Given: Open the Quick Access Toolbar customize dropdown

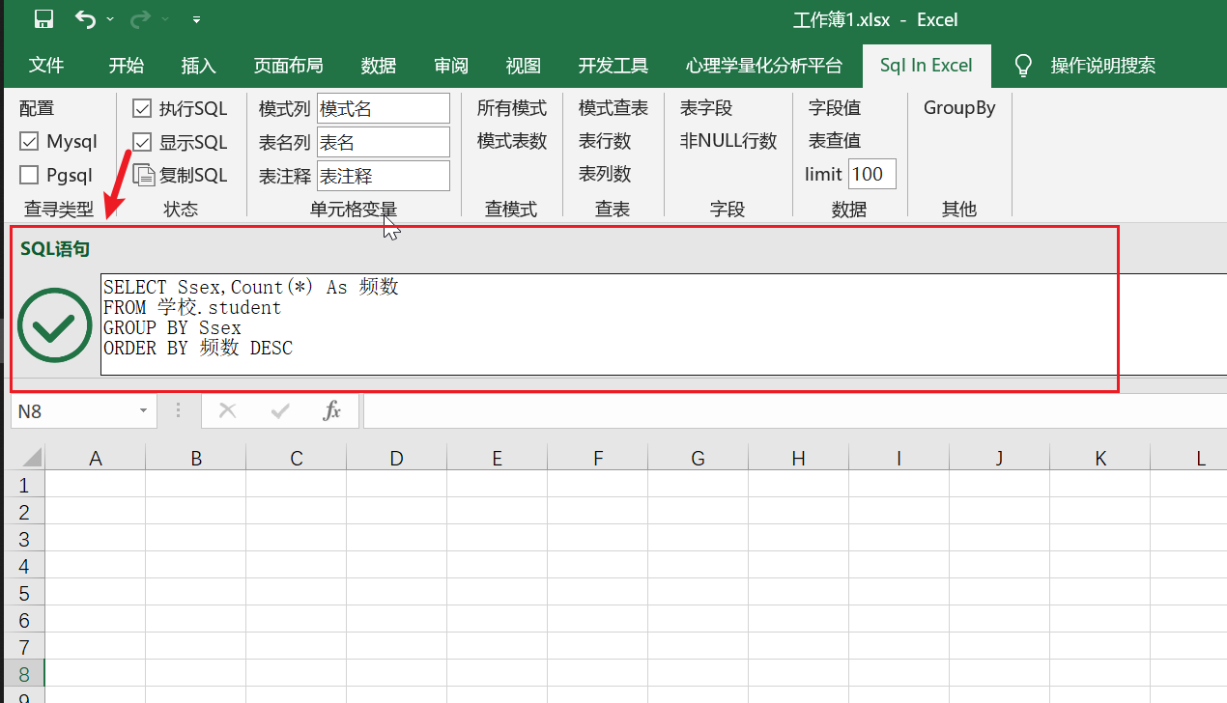Looking at the screenshot, I should (x=198, y=18).
